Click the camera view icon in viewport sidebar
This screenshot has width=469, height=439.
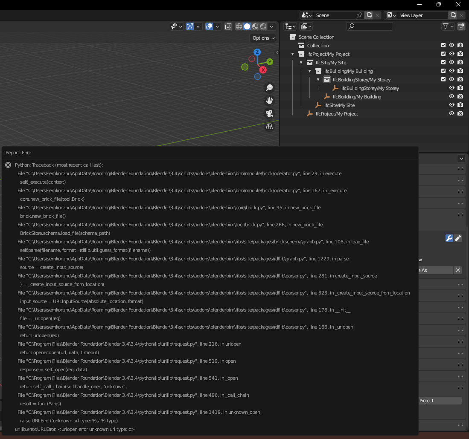tap(269, 113)
